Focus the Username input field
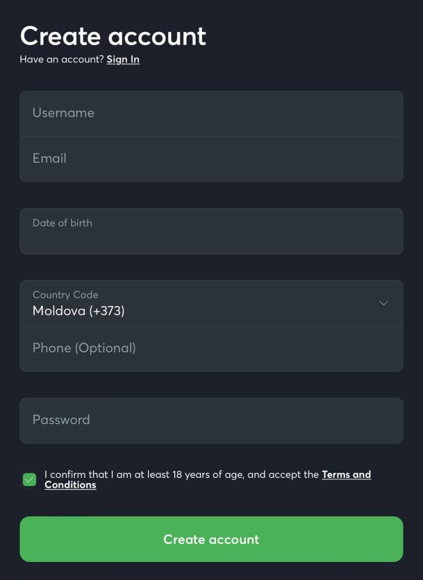The image size is (423, 580). click(x=211, y=113)
